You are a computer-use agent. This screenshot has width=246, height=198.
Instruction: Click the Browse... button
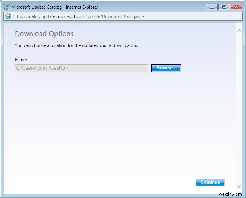[166, 68]
